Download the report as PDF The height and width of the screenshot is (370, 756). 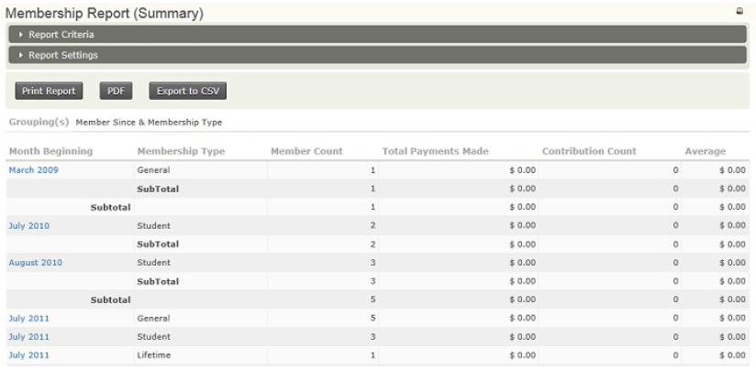click(x=116, y=92)
